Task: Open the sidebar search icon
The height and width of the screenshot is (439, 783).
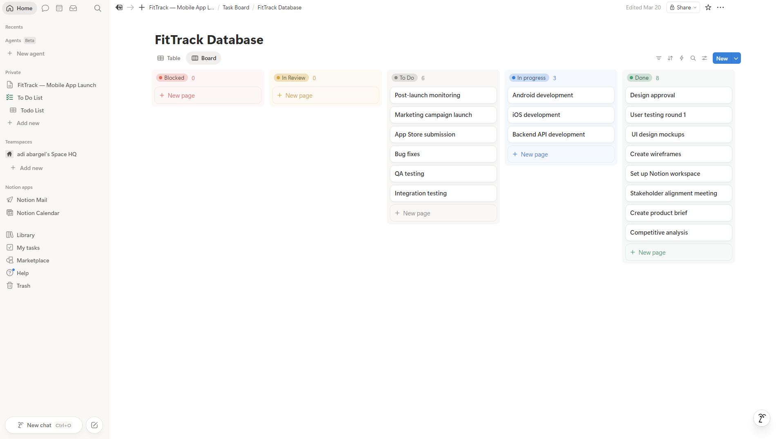Action: [x=97, y=8]
